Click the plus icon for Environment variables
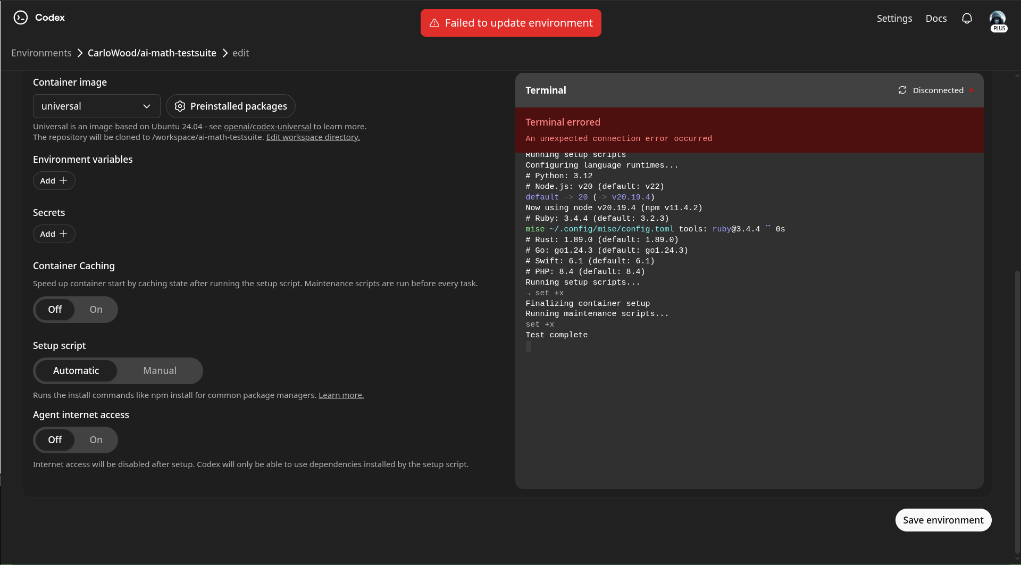The height and width of the screenshot is (565, 1021). coord(63,180)
